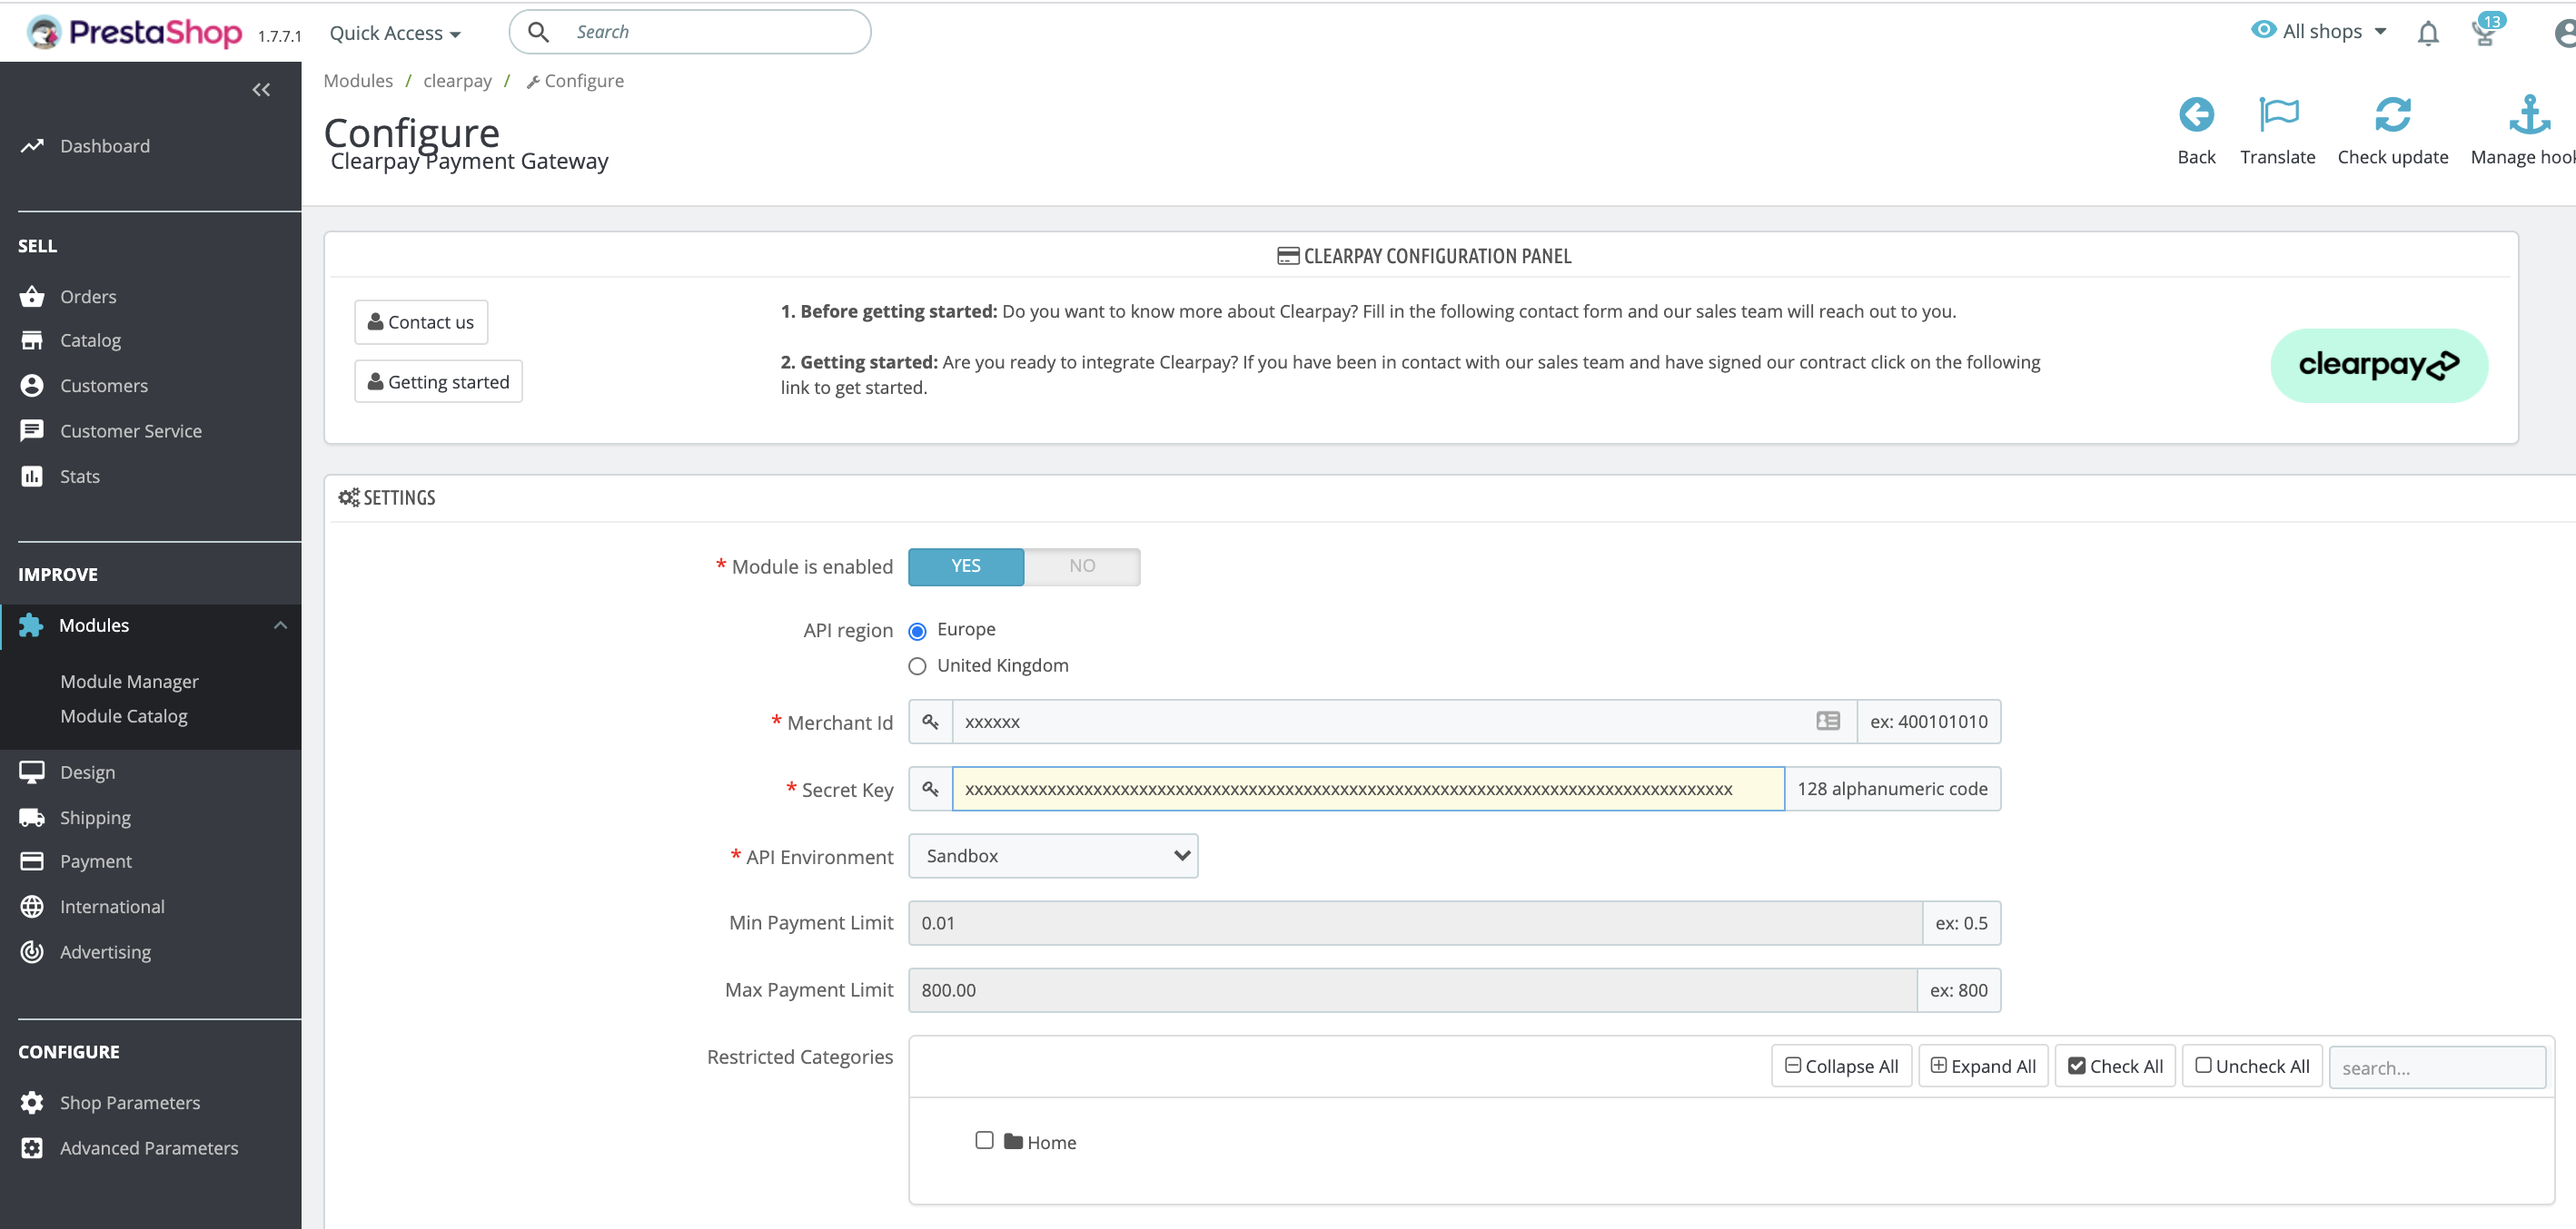The height and width of the screenshot is (1229, 2576).
Task: Collapse the Modules menu chevron
Action: (x=280, y=625)
